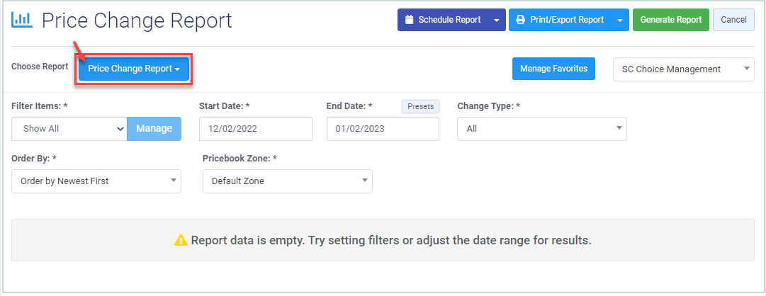This screenshot has height=296, width=766.
Task: Click the yellow warning triangle icon
Action: click(x=181, y=240)
